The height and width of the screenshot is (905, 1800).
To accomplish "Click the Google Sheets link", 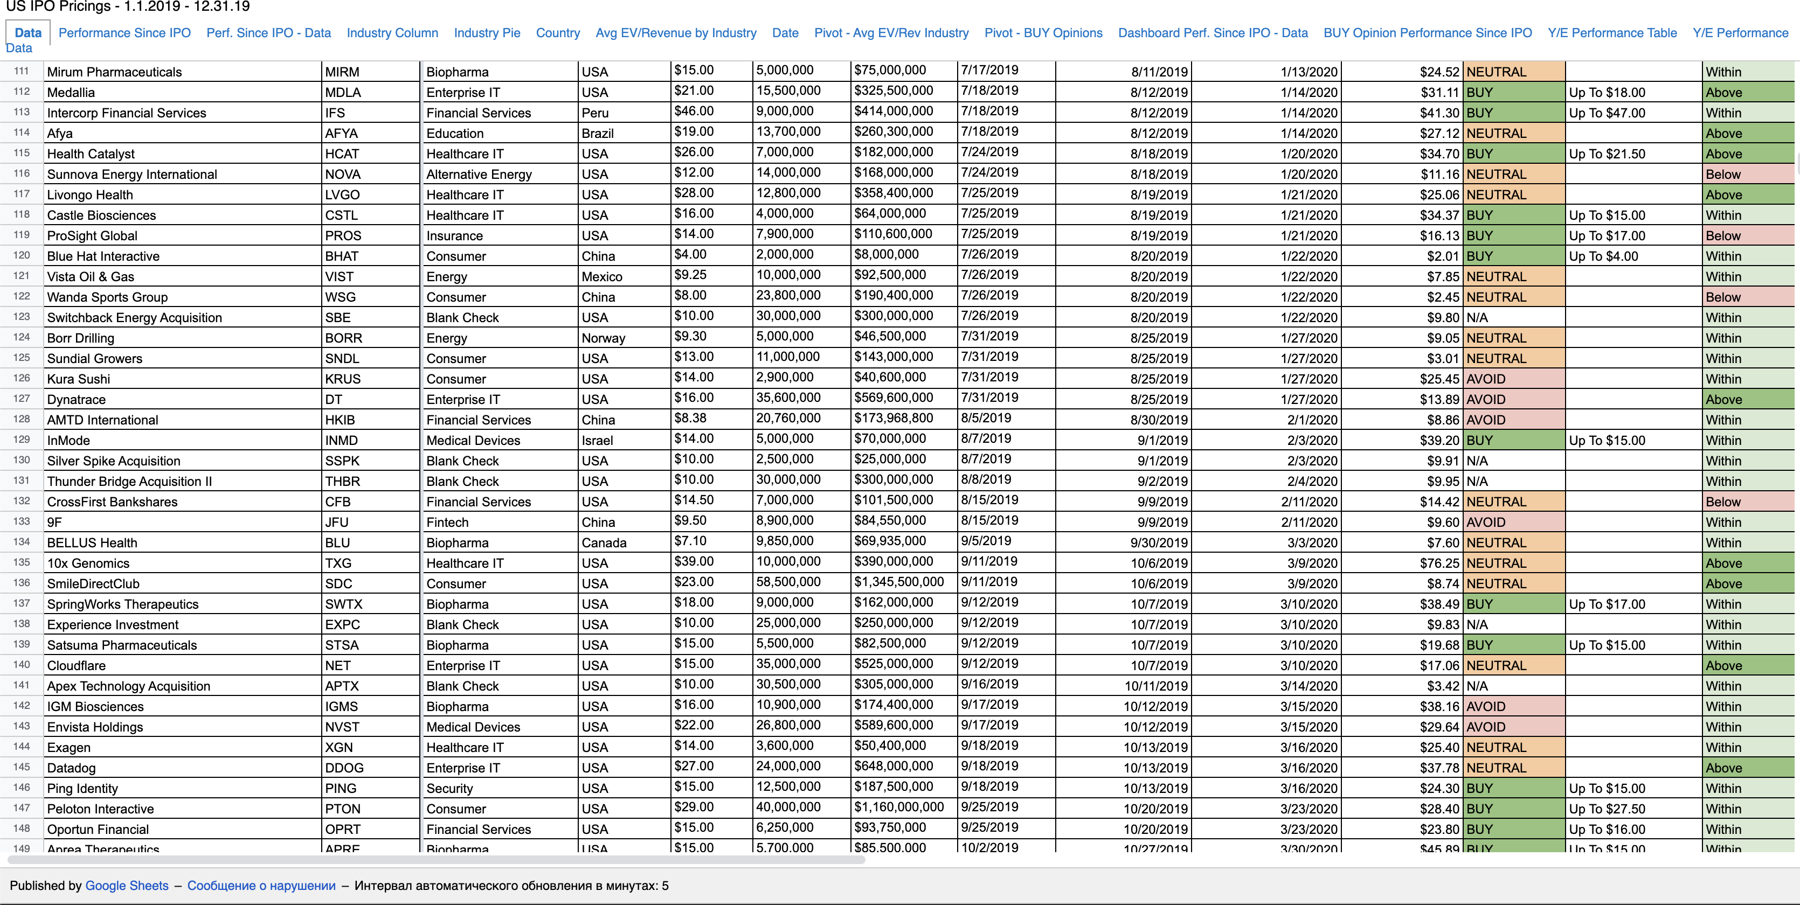I will click(127, 886).
